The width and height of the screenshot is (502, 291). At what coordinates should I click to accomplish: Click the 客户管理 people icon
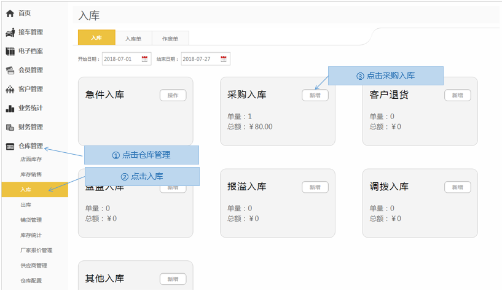click(10, 90)
